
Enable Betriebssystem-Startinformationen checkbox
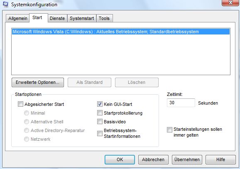(x=100, y=133)
